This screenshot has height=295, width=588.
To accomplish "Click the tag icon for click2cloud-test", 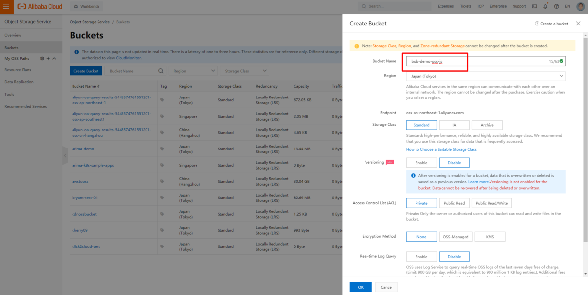I will pyautogui.click(x=163, y=246).
